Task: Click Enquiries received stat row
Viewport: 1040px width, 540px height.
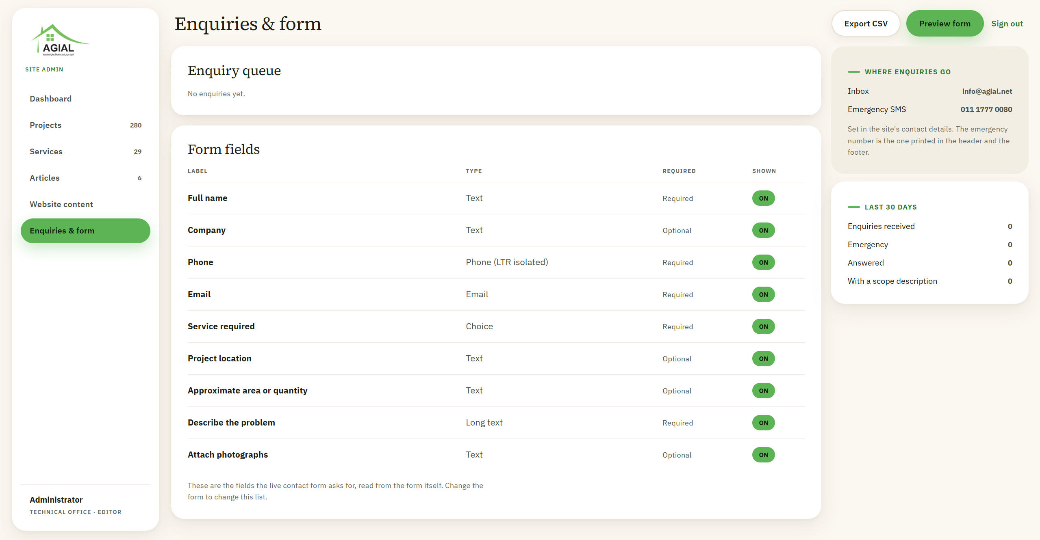Action: (x=929, y=226)
